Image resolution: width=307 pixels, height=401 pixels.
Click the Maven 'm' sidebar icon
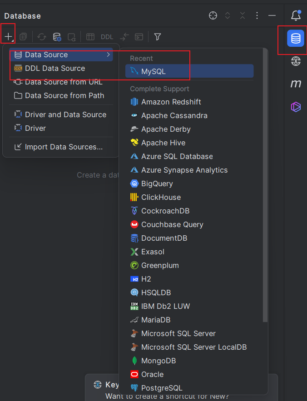[296, 84]
